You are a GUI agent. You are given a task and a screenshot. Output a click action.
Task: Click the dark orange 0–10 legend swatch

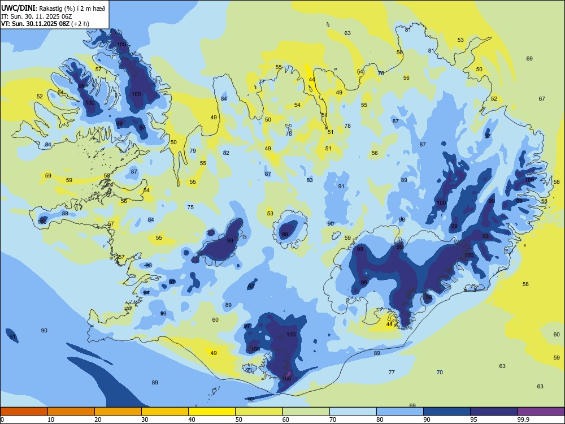pyautogui.click(x=24, y=412)
